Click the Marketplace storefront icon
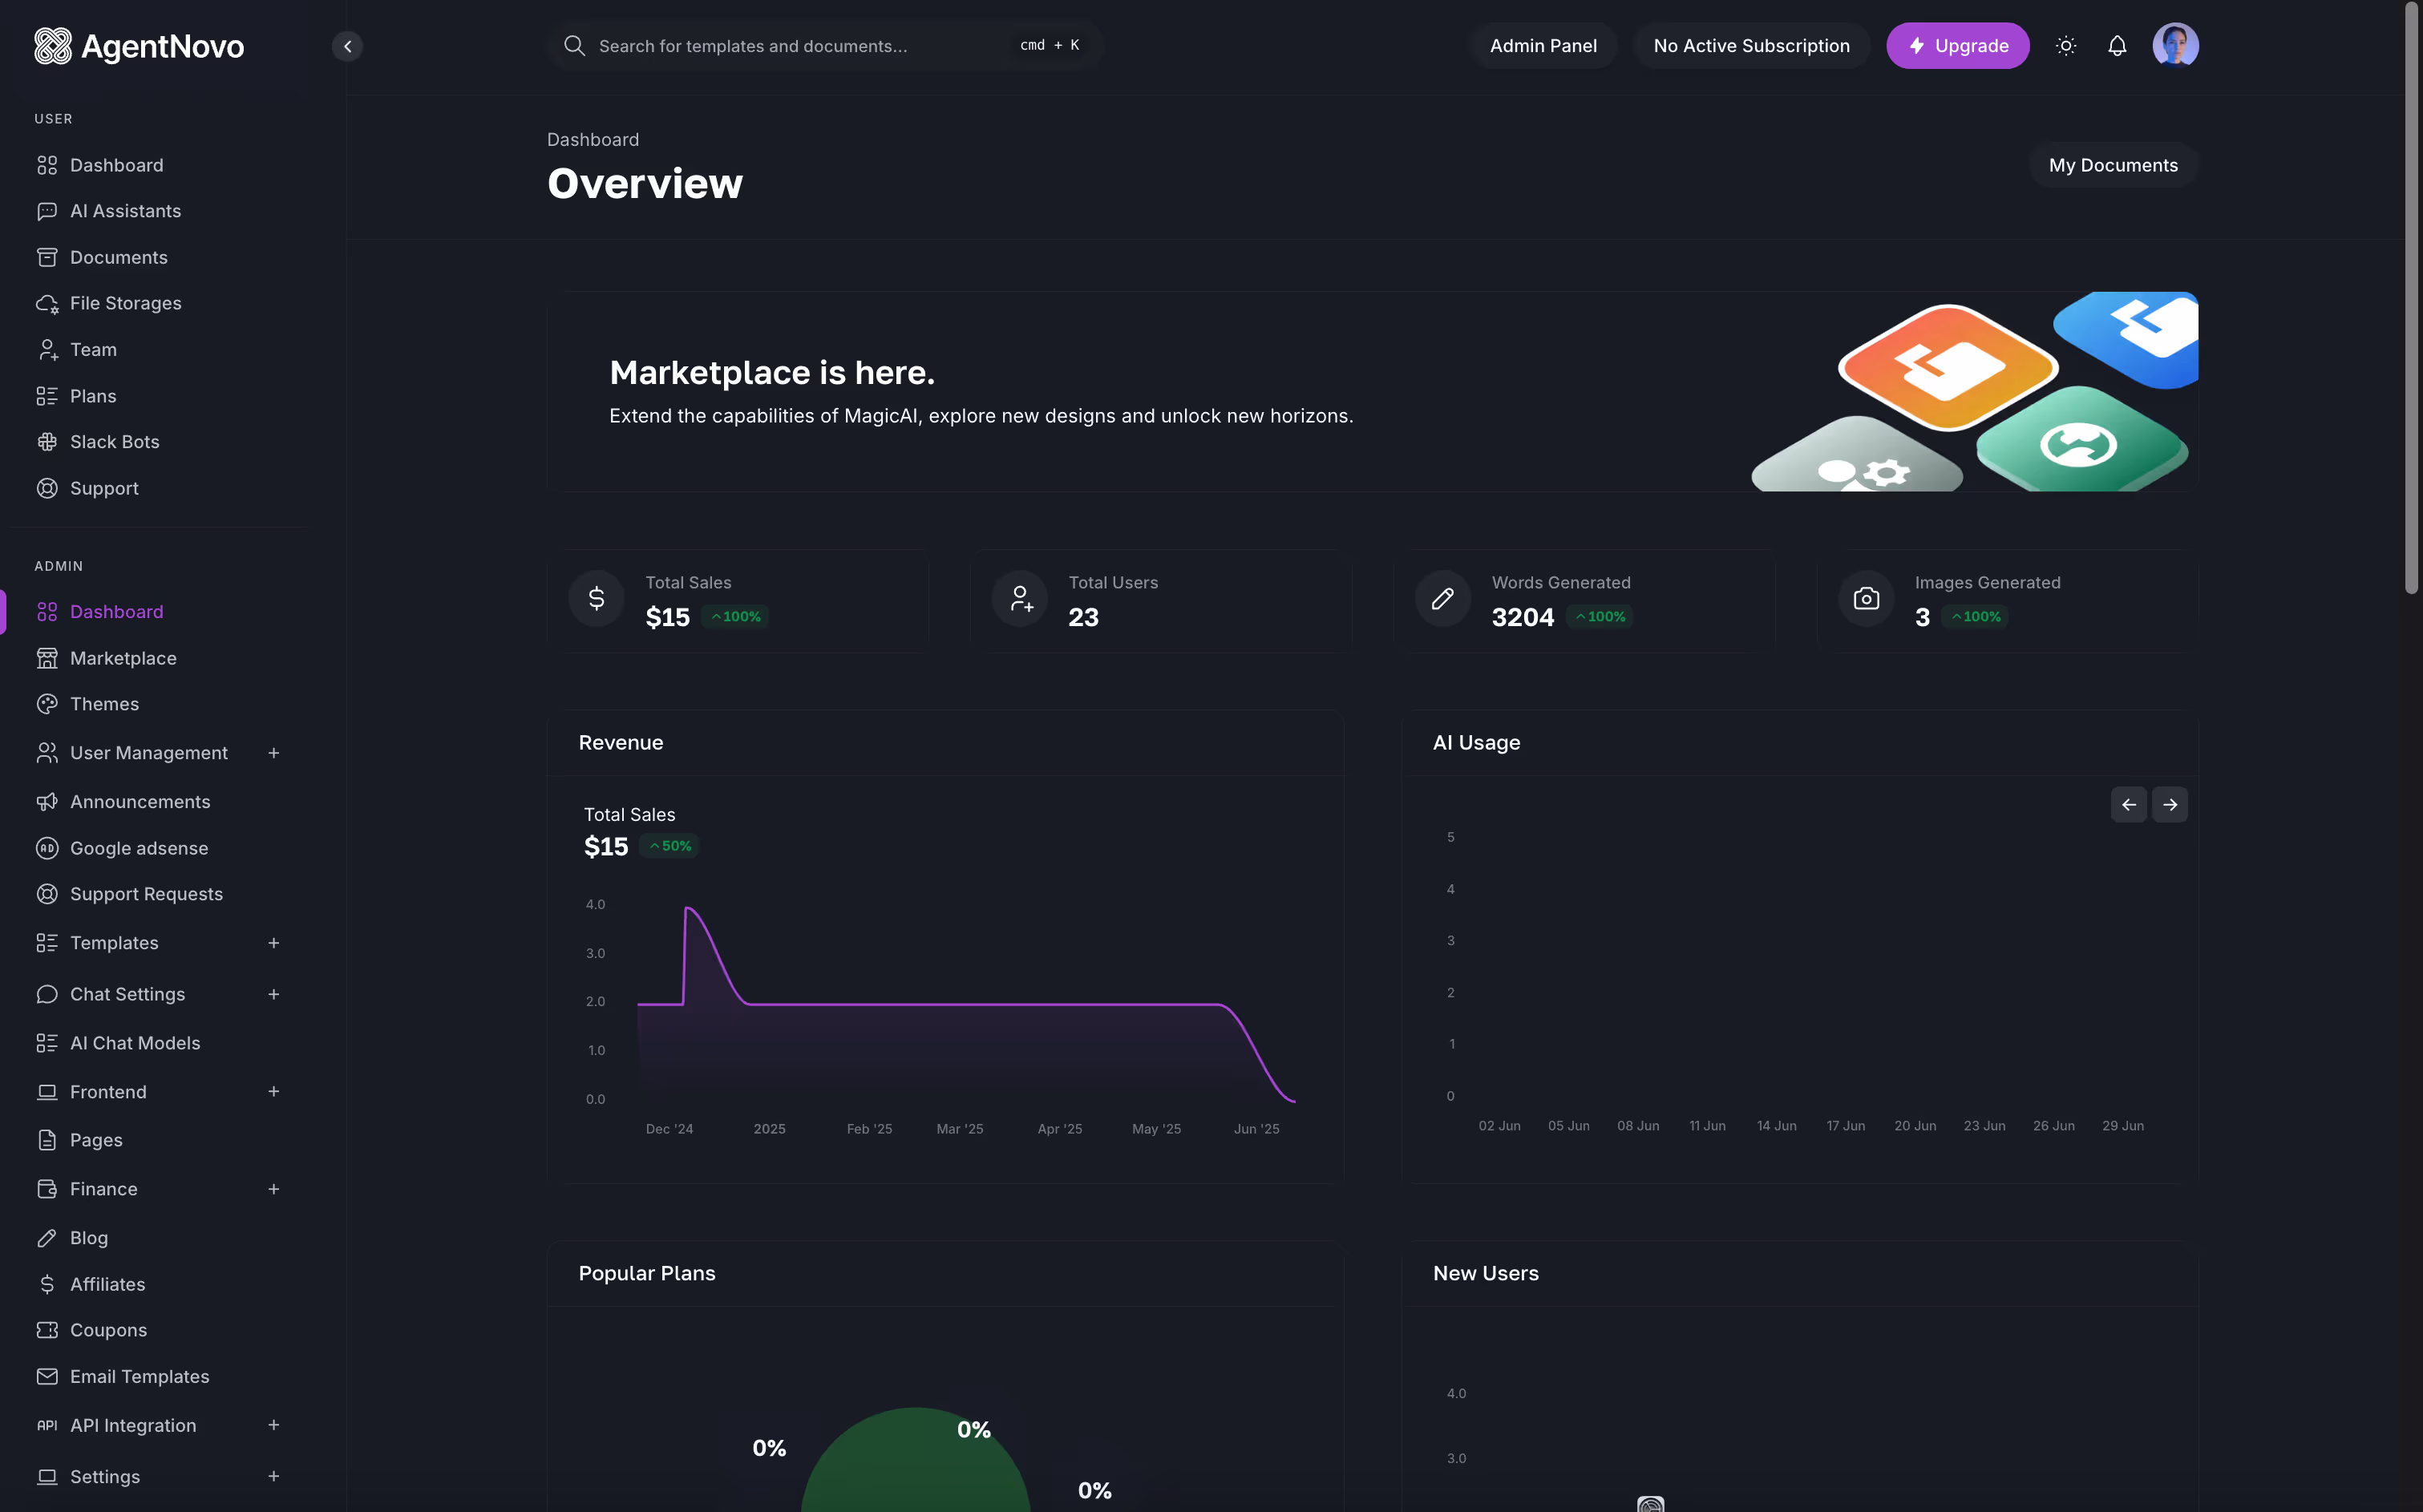 coord(47,658)
